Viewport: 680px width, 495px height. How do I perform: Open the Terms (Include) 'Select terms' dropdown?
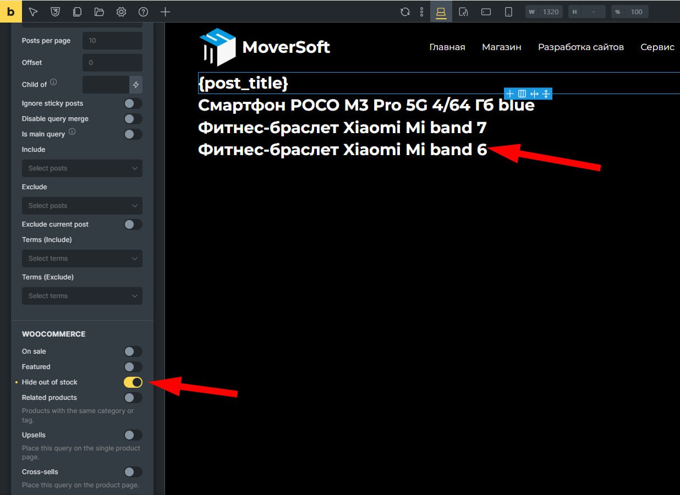point(82,258)
